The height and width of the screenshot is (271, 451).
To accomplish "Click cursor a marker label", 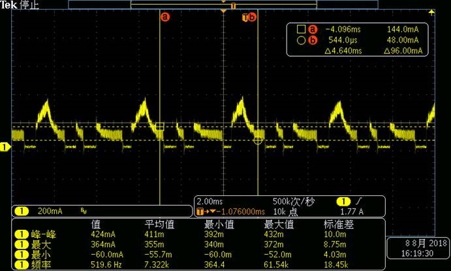I will [x=165, y=17].
